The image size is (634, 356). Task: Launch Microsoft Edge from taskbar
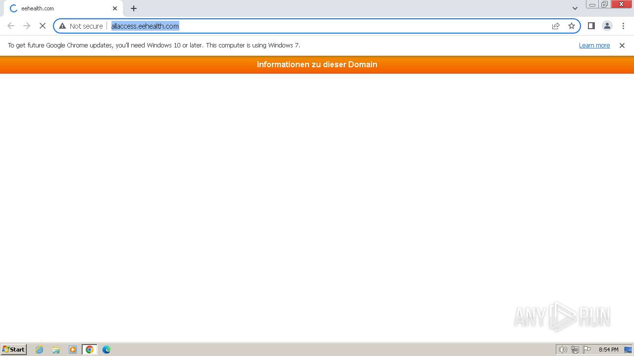pos(106,350)
